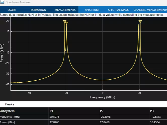Viewport: 167px width, 125px height.
Task: Click the Frequency (MHz) x-axis label
Action: pyautogui.click(x=102, y=97)
